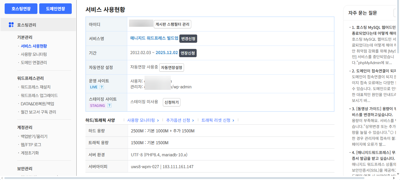400x180 pixels.
Task: Click the 호스팅연장 button
Action: pos(21,8)
